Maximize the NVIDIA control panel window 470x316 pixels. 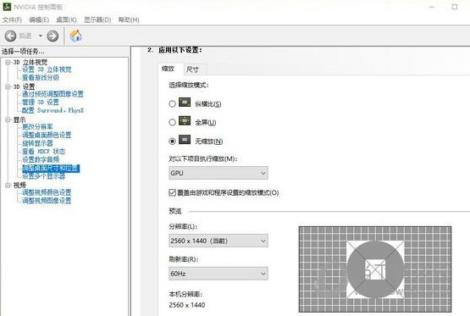pos(455,7)
